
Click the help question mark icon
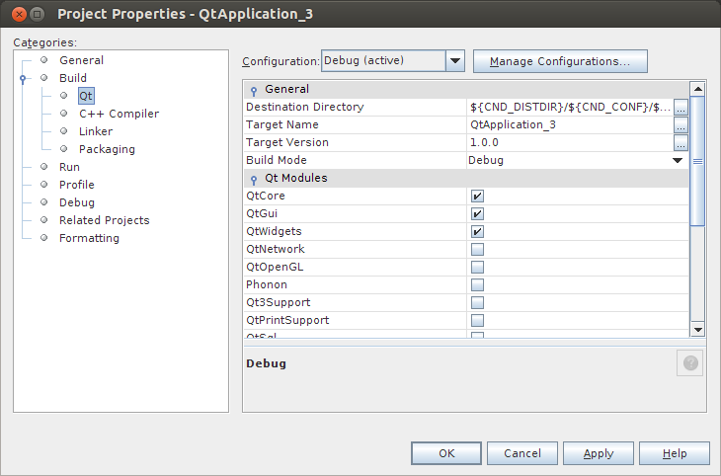tap(690, 363)
